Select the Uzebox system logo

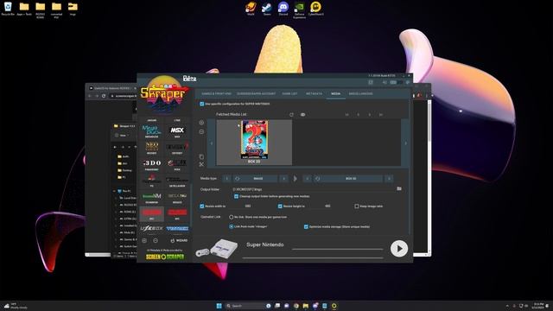click(x=152, y=228)
